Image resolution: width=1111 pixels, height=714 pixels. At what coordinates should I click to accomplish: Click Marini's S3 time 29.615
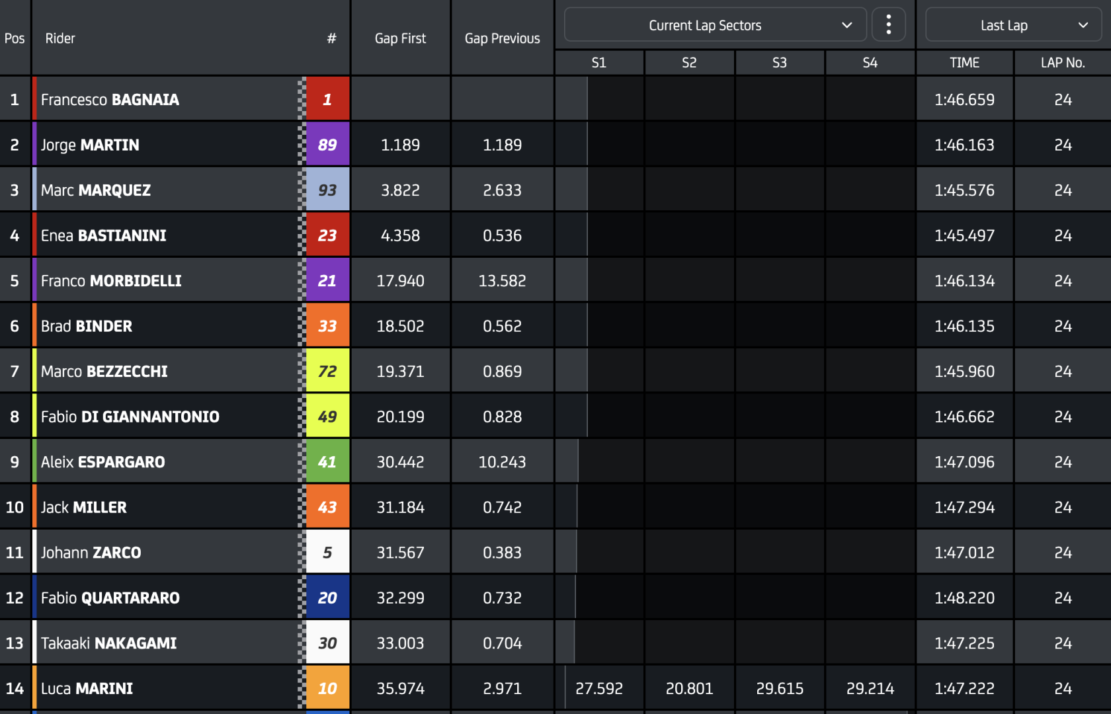point(780,688)
